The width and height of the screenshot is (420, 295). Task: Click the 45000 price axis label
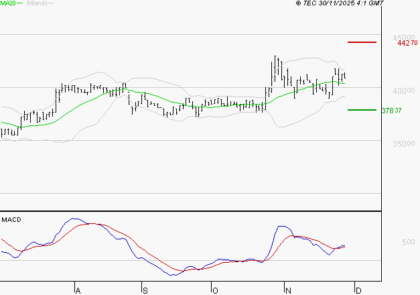(404, 38)
